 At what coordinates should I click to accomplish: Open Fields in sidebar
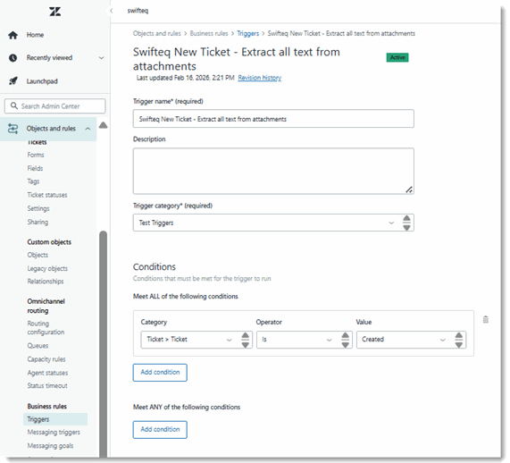pyautogui.click(x=35, y=168)
